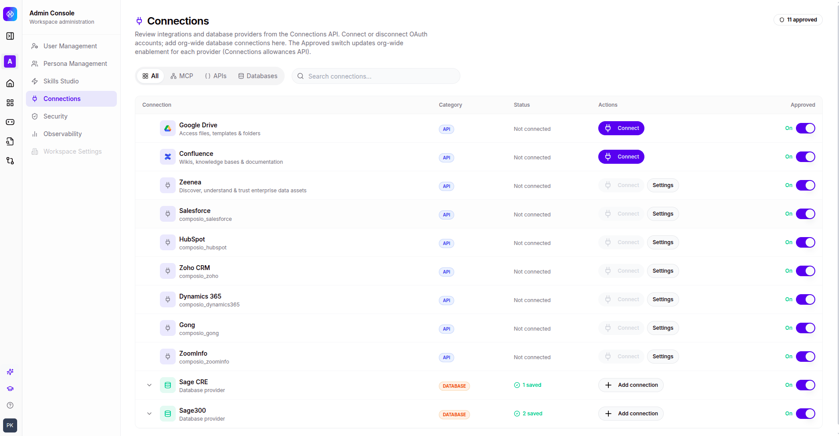Open Settings for Salesforce
Viewport: 839px width, 436px height.
tap(663, 214)
